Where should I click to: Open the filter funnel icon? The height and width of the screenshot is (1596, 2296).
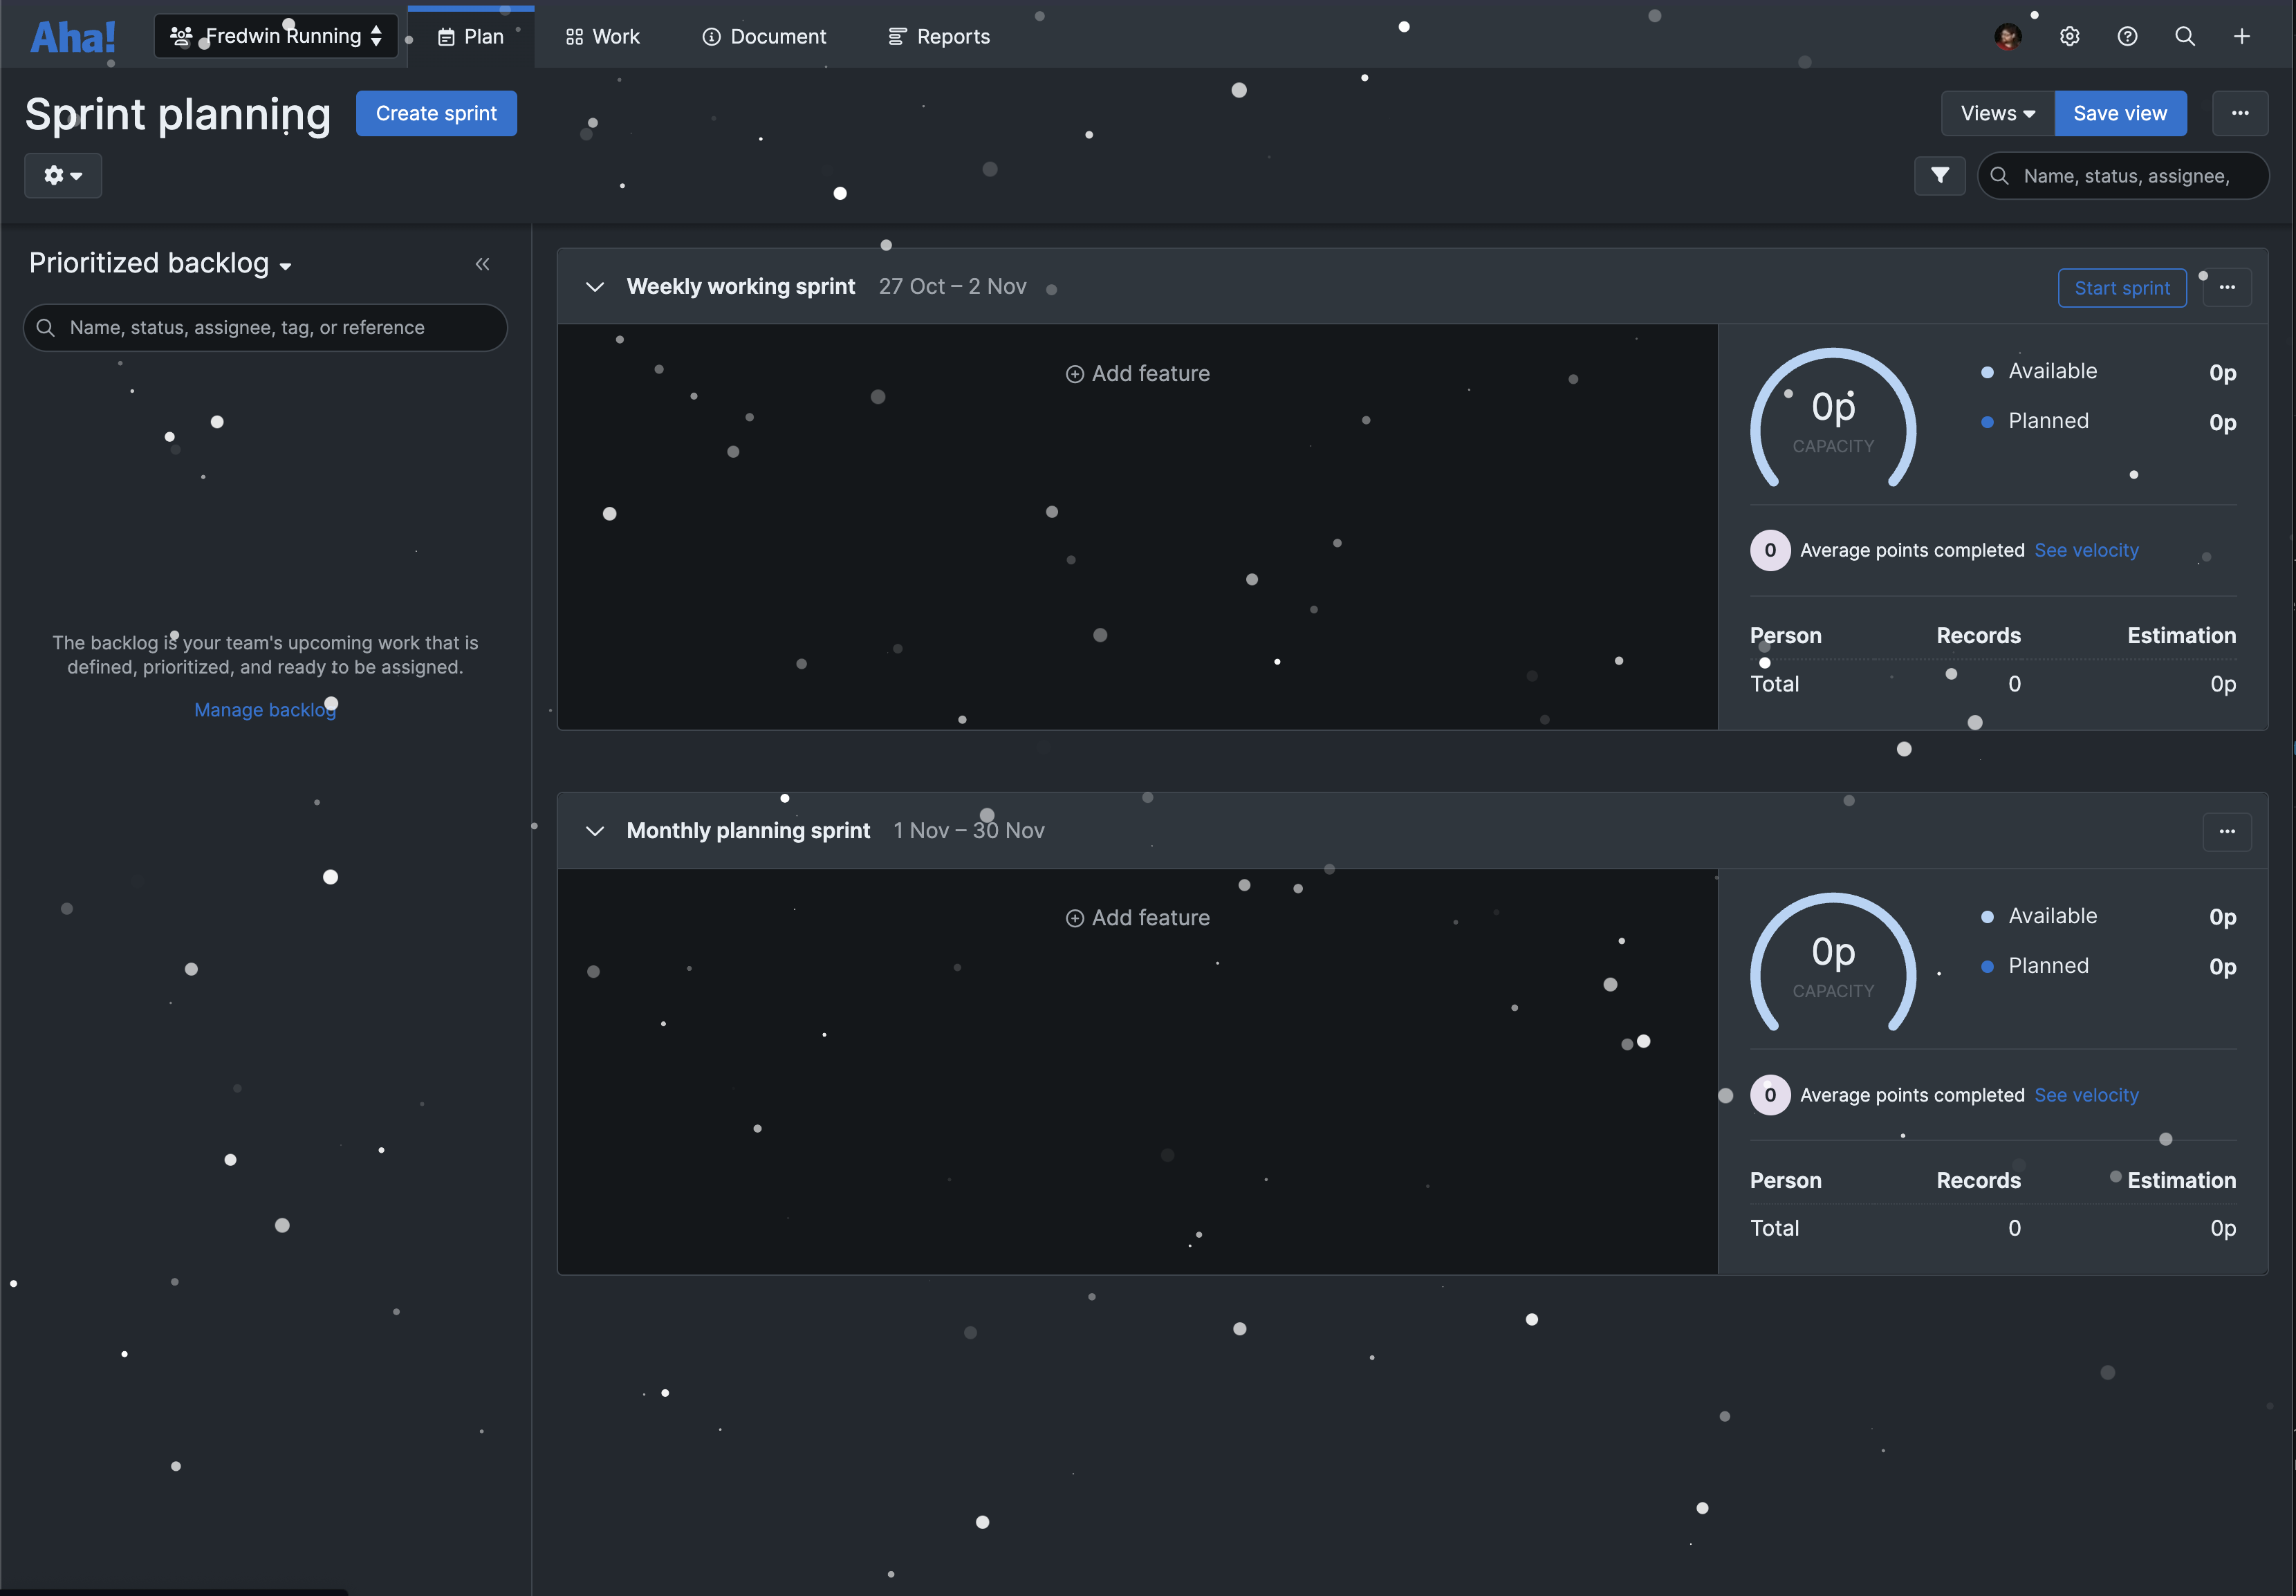click(x=1940, y=175)
